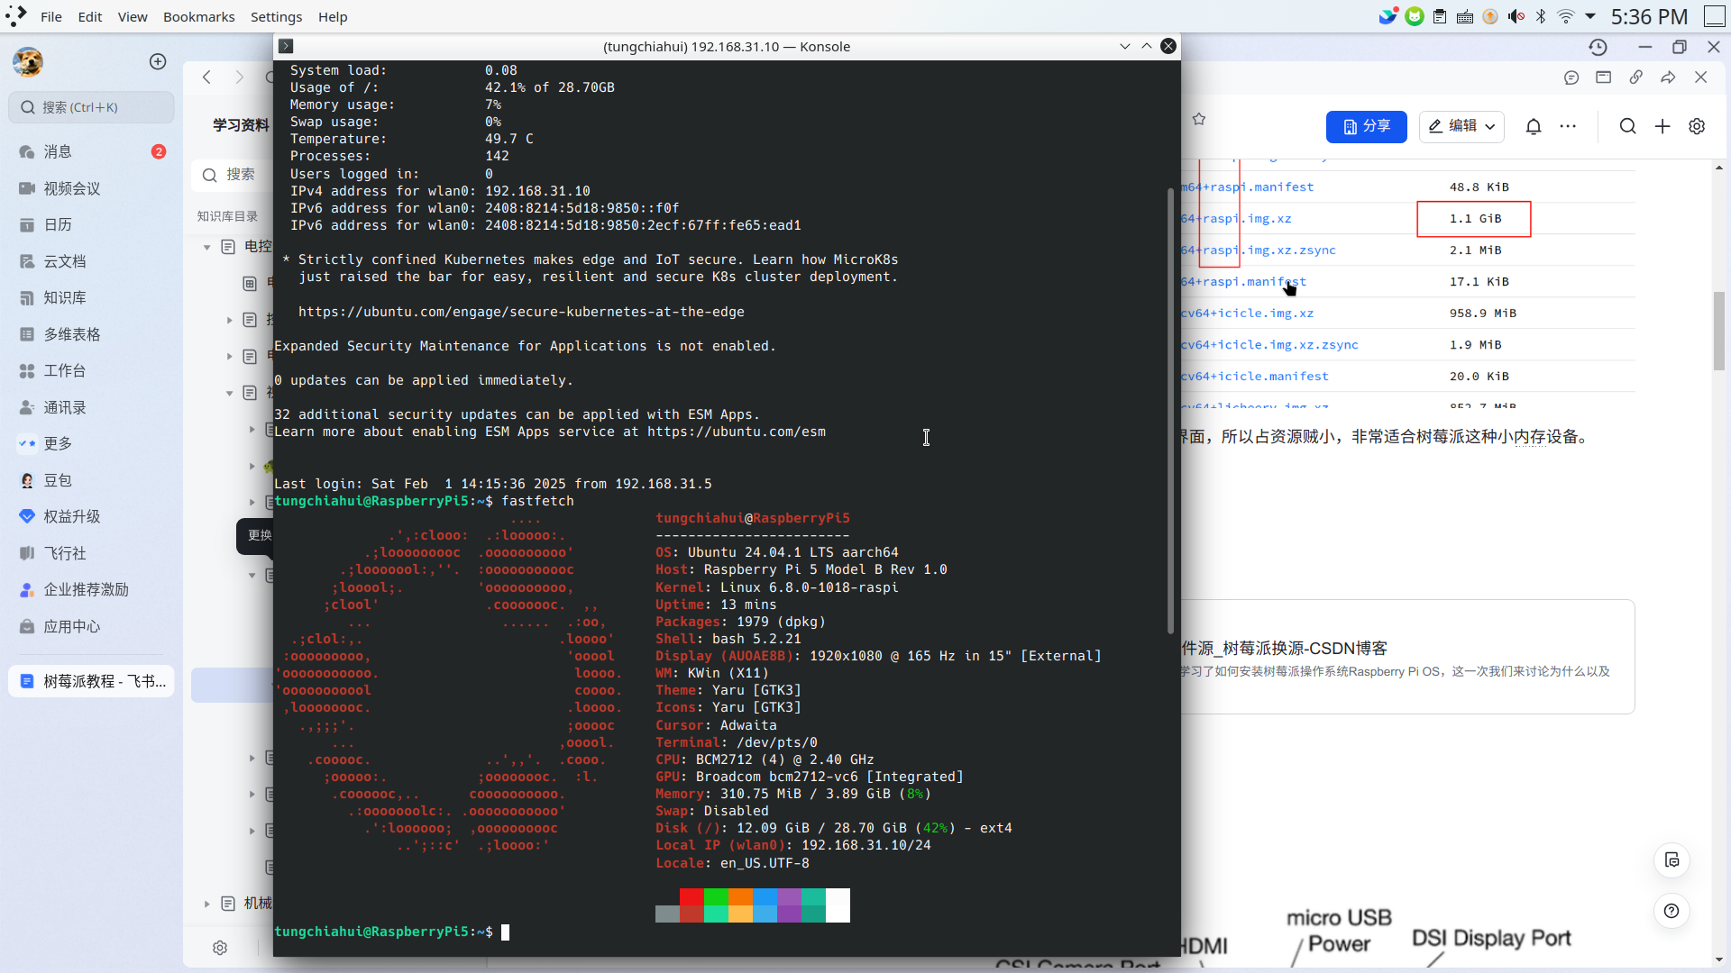Open the Wi-Fi icon in system tray

(x=1566, y=16)
